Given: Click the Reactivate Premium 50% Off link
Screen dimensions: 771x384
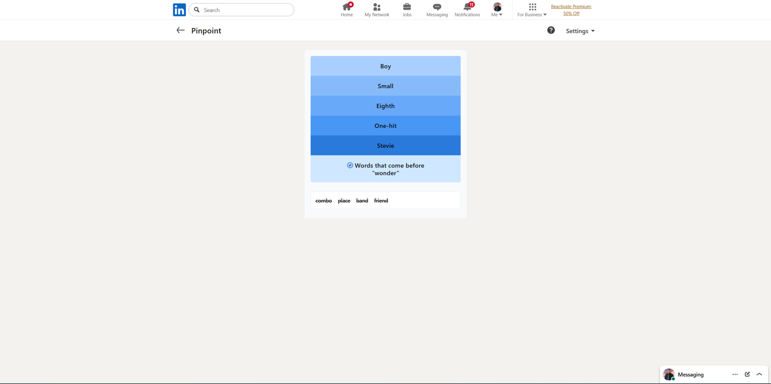Looking at the screenshot, I should (x=571, y=10).
